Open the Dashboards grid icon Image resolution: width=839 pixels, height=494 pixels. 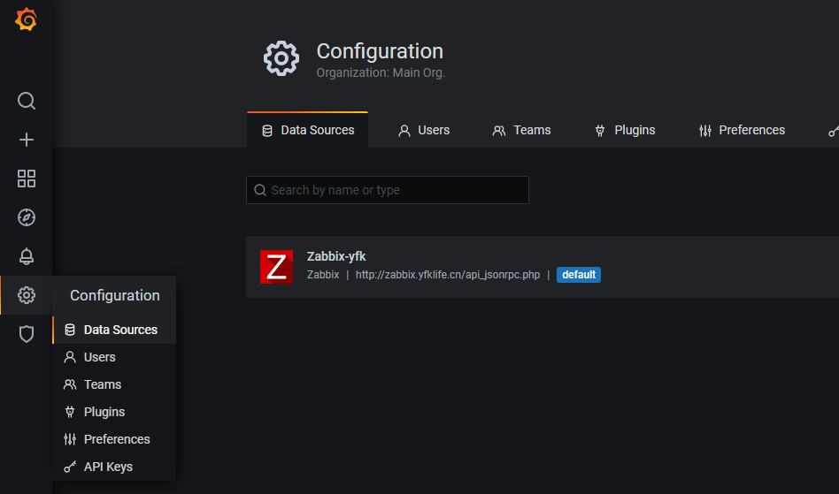pyautogui.click(x=27, y=179)
